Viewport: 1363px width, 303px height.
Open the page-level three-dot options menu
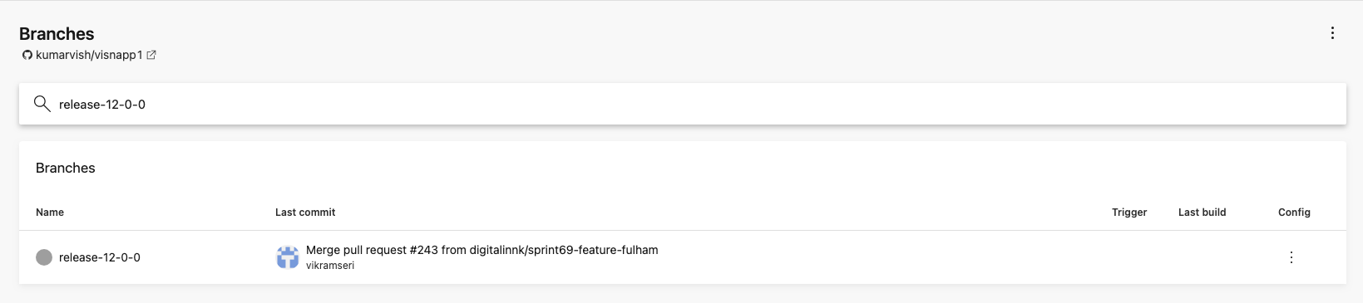(x=1332, y=33)
